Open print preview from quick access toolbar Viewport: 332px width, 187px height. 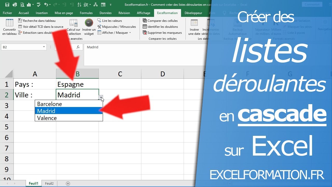22,4
